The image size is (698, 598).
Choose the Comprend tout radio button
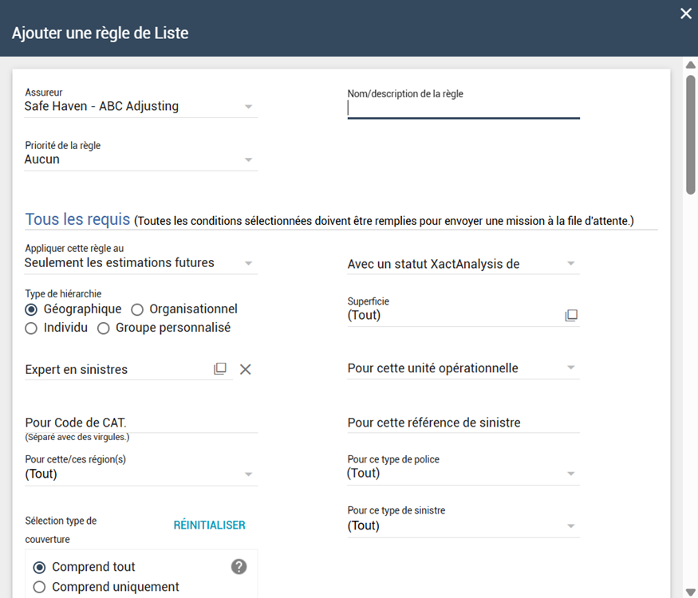click(x=40, y=568)
